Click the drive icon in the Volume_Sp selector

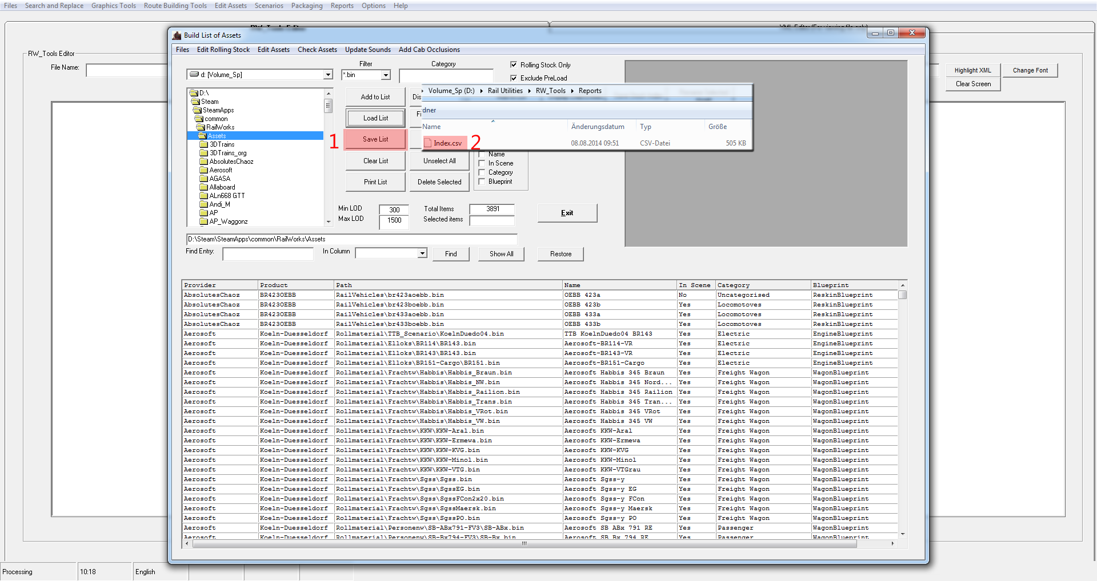[194, 74]
